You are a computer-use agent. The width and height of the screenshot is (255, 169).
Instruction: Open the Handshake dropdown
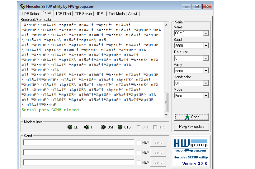[x=206, y=83]
